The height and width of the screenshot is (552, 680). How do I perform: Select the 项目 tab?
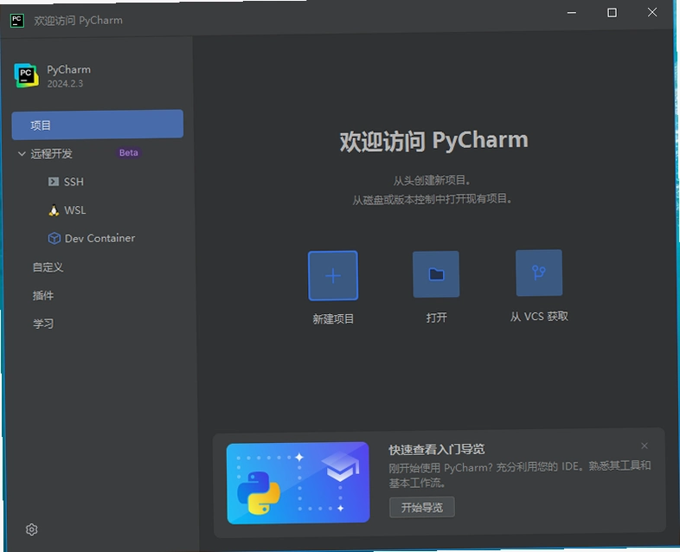click(x=97, y=125)
